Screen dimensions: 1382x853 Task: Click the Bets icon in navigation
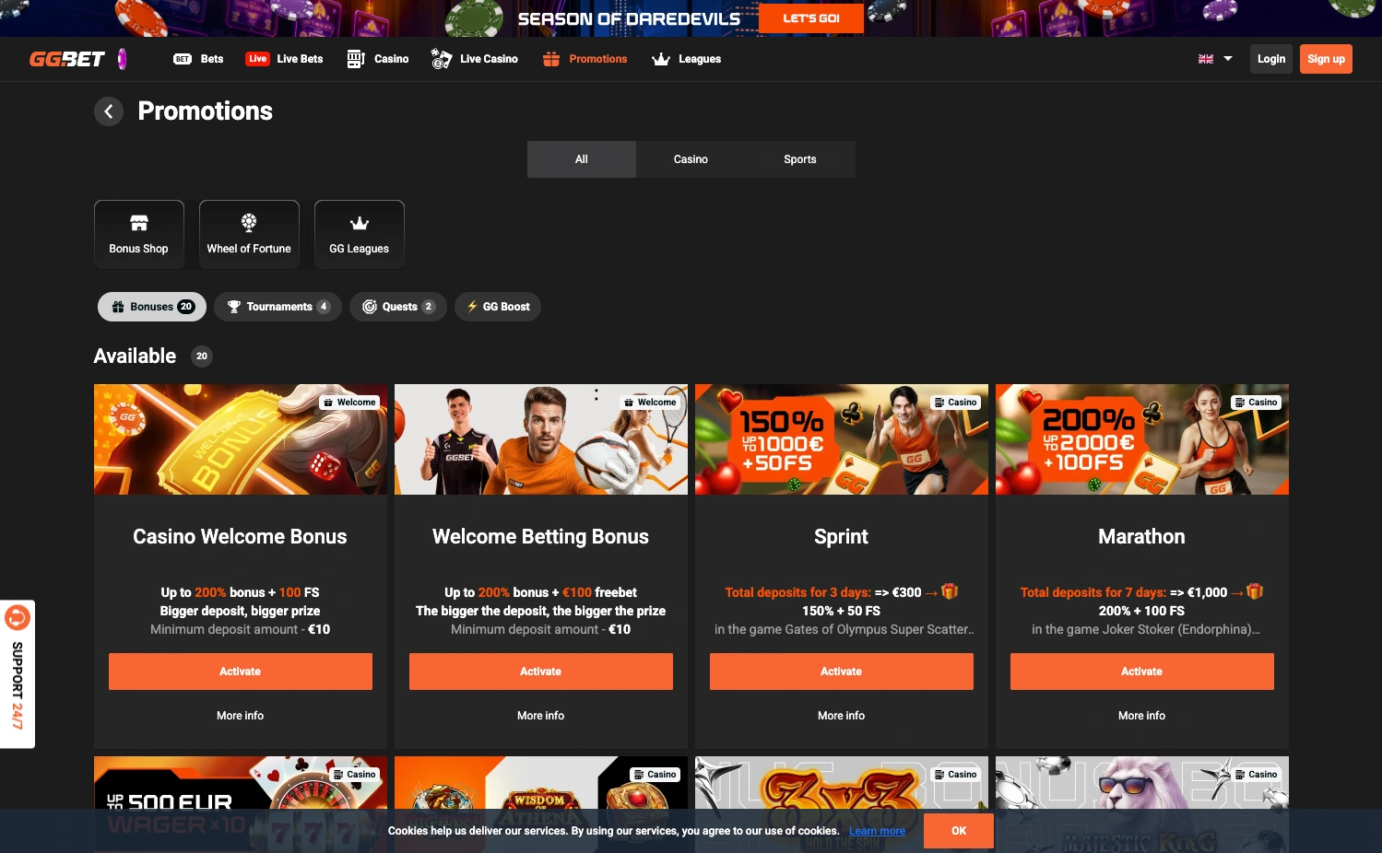click(x=183, y=59)
